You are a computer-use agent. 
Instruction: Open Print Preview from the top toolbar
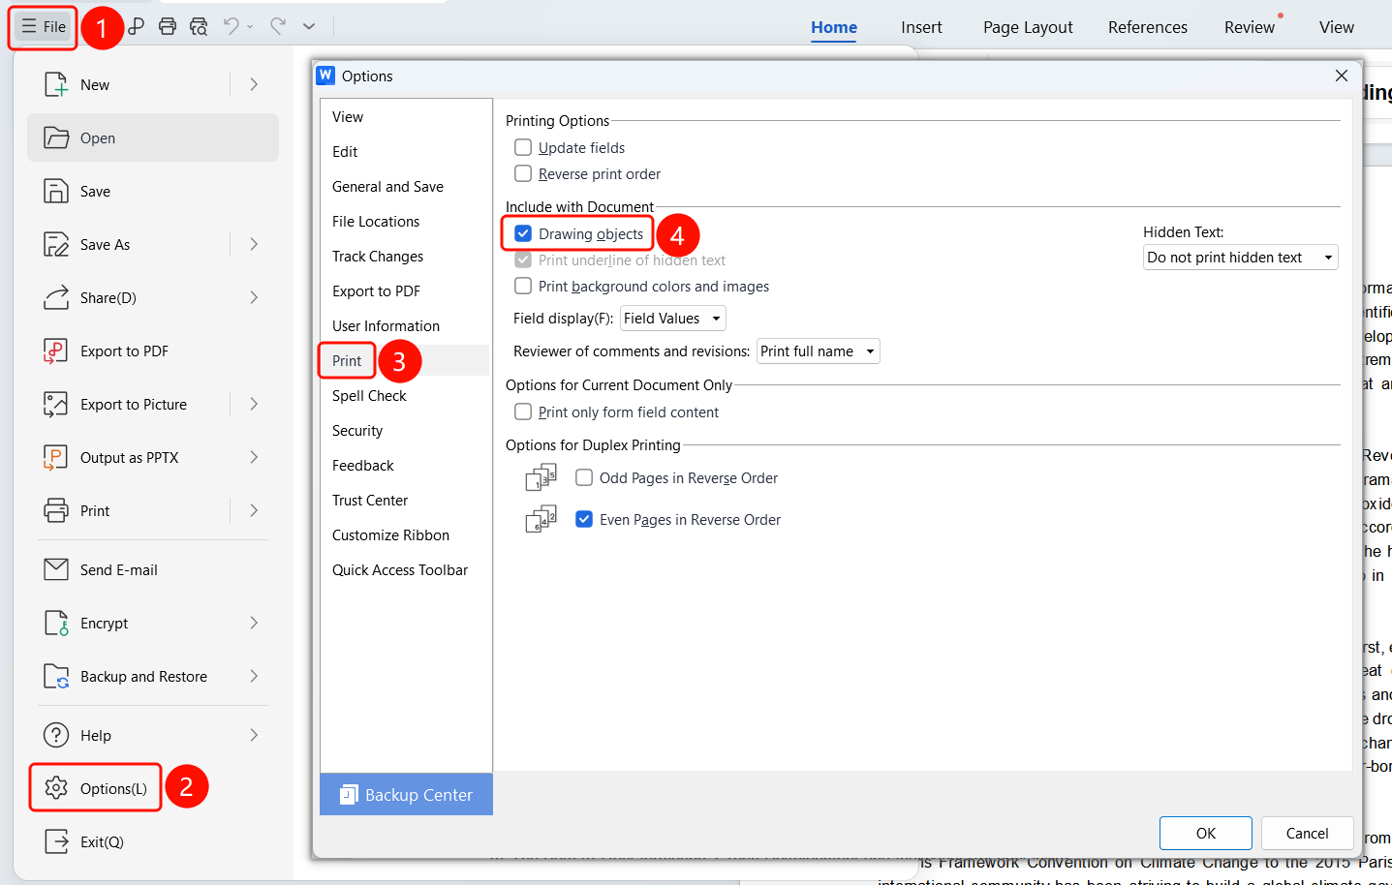(x=199, y=26)
